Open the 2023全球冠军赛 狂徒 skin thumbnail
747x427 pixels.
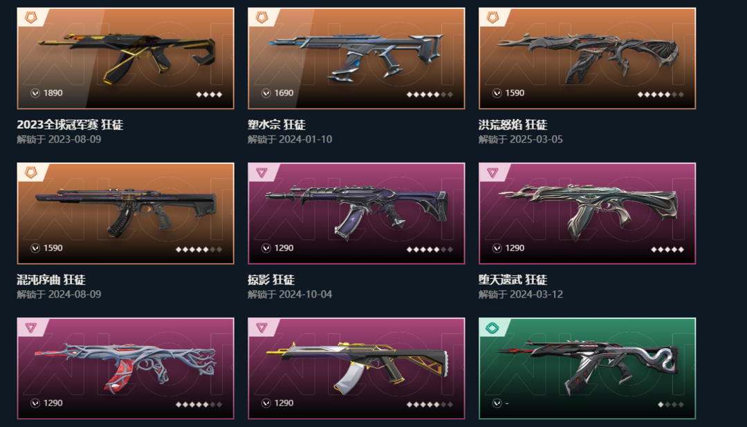[x=125, y=58]
